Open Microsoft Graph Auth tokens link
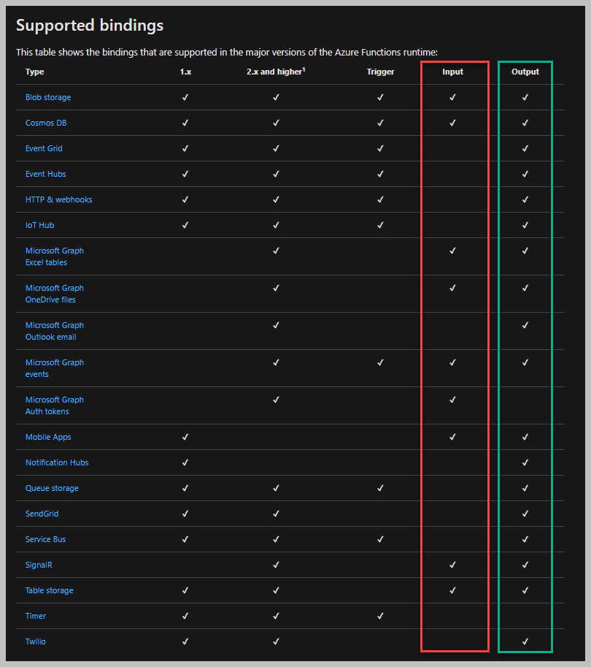This screenshot has width=591, height=667. [x=55, y=405]
